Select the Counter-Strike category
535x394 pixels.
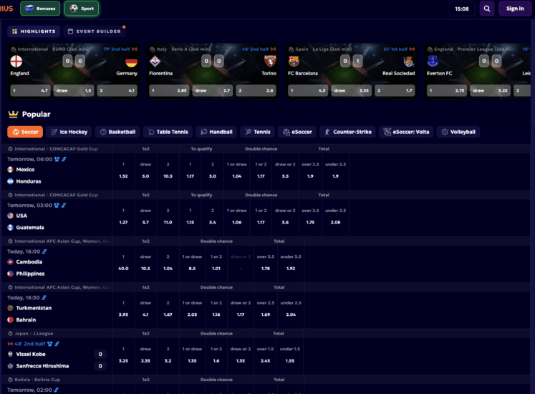click(348, 132)
